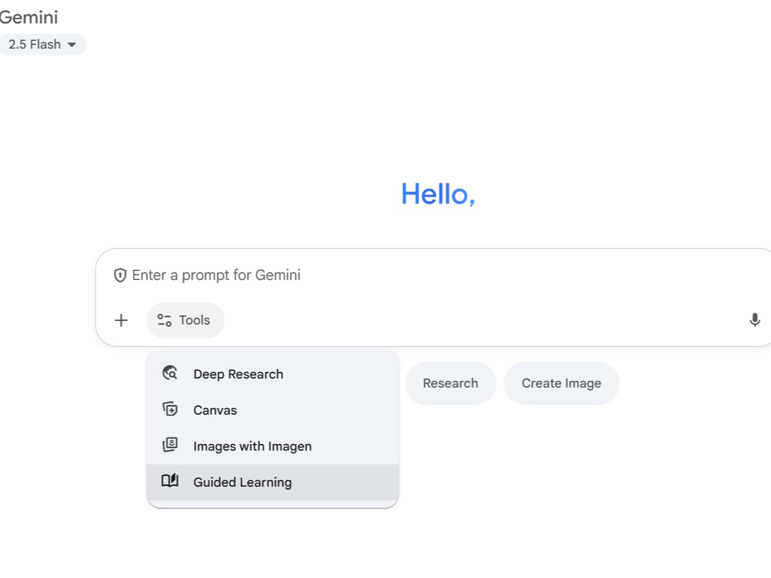Toggle the Tools menu closed

click(x=185, y=320)
